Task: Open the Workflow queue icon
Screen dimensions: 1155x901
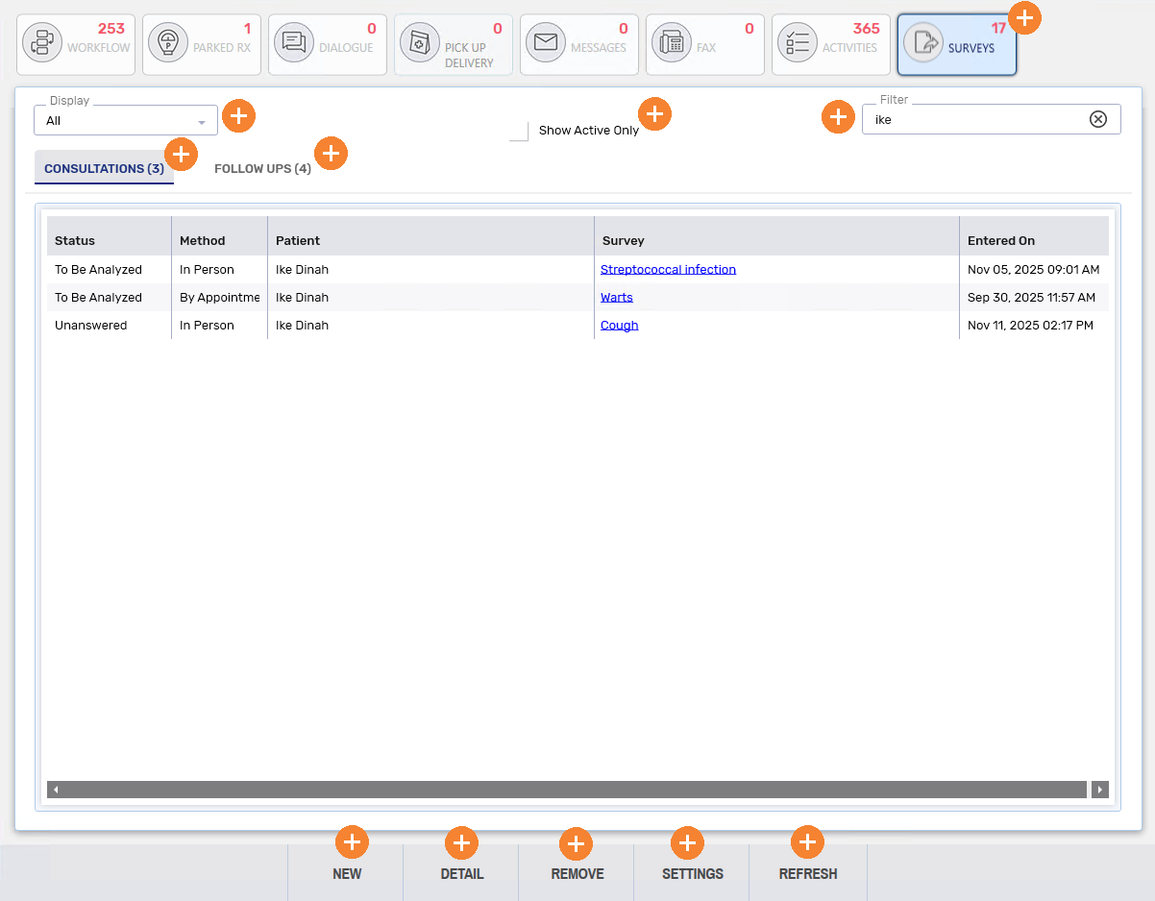Action: tap(42, 44)
